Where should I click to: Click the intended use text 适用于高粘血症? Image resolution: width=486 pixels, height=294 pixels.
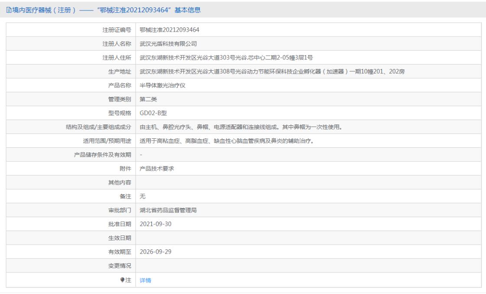tap(227, 141)
